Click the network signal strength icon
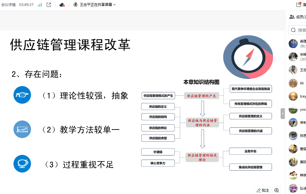Image resolution: width=306 pixels, height=194 pixels. click(40, 5)
